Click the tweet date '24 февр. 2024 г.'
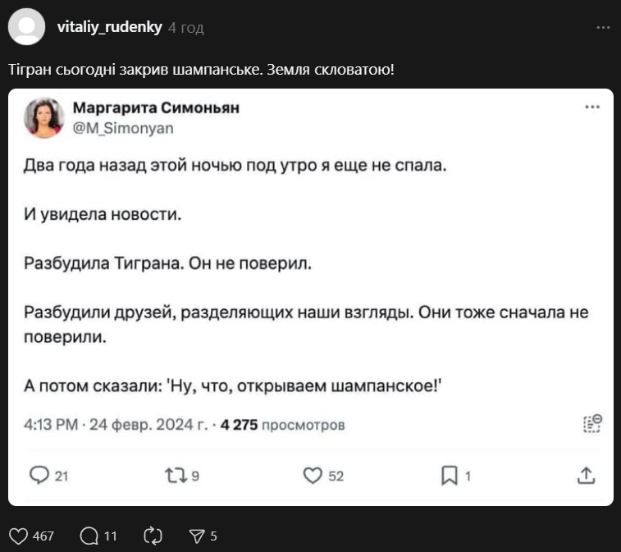 tap(148, 425)
